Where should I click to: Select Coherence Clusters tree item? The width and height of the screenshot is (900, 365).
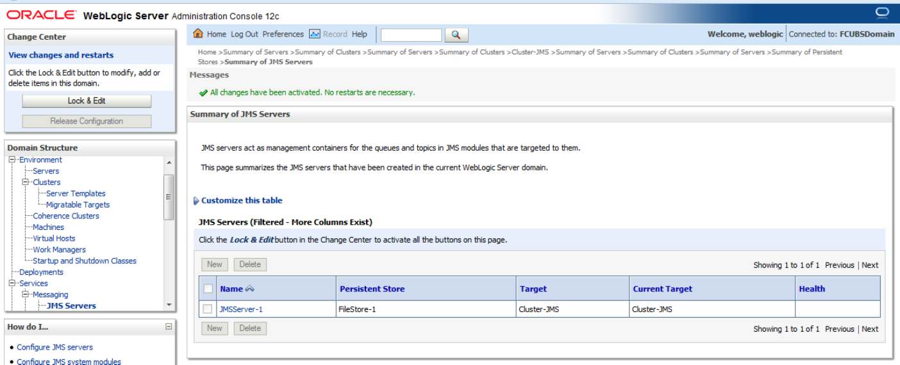click(66, 216)
